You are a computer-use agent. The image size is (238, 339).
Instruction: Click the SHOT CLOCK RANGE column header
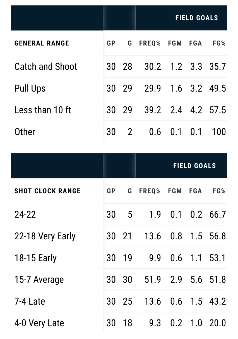coord(47,191)
